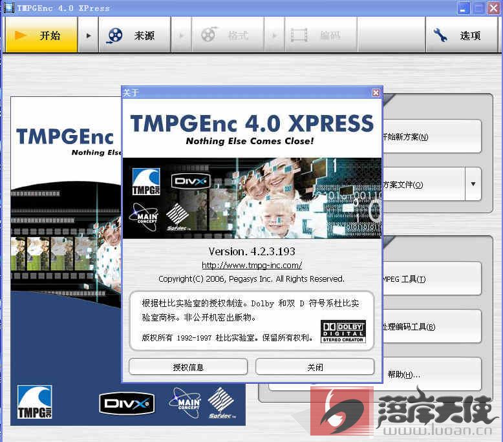The width and height of the screenshot is (503, 442).
Task: Click the 授权信息 (License info) button
Action: tap(188, 367)
